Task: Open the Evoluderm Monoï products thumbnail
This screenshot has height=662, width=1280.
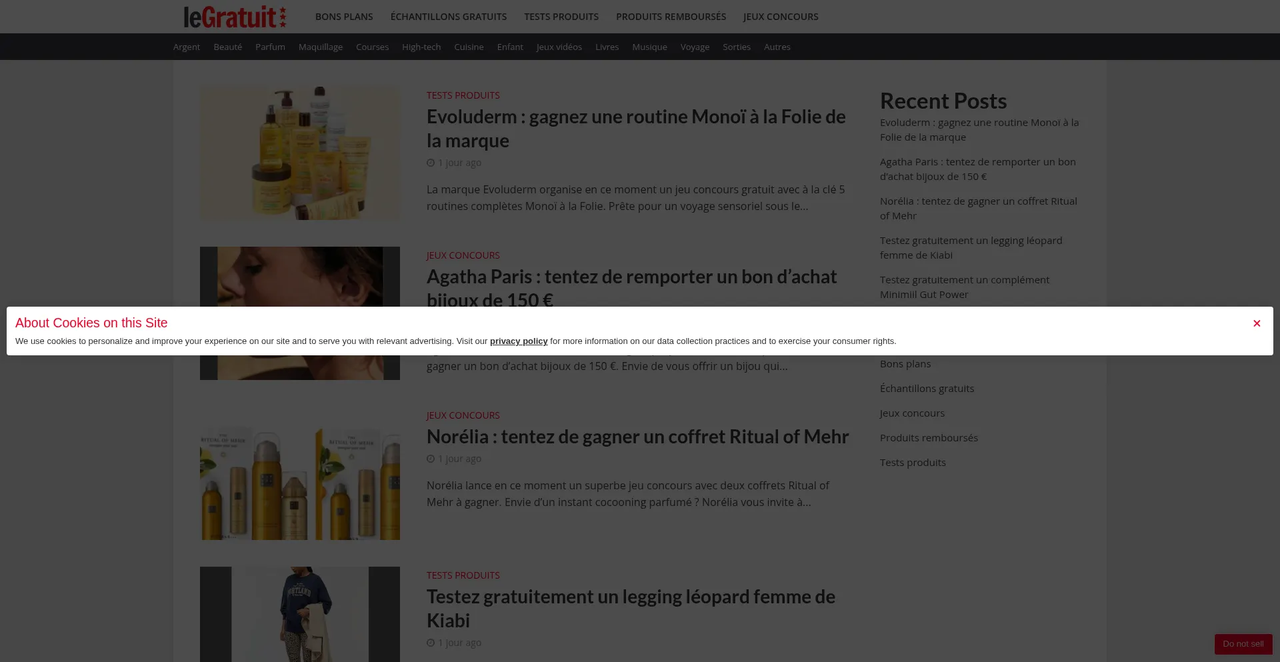Action: pos(300,153)
